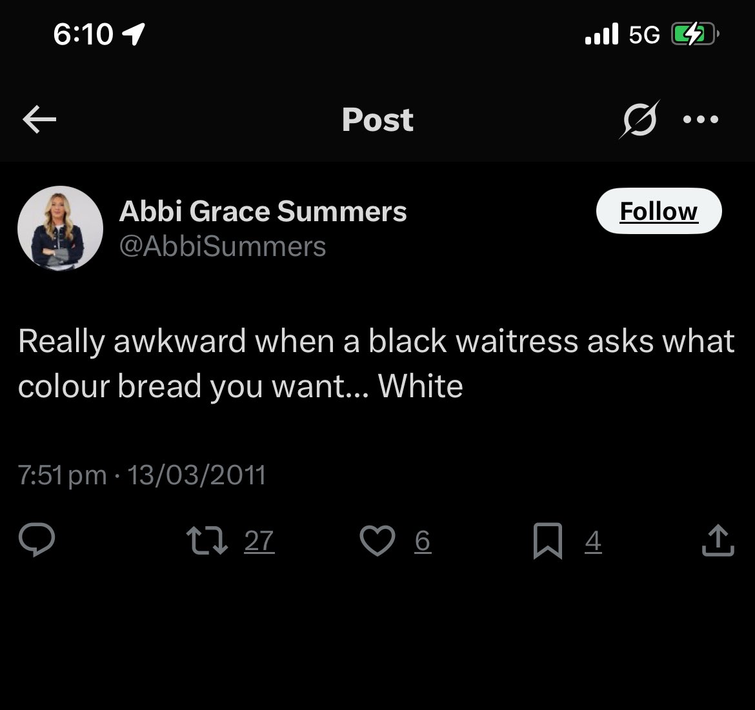
Task: Open Abbi Grace Summers' profile picture
Action: [60, 228]
